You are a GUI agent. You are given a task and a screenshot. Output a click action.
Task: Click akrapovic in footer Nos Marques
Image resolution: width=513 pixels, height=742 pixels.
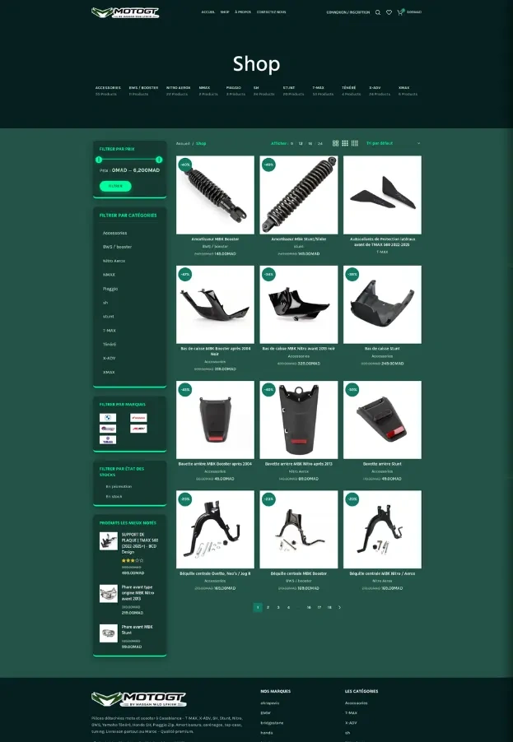click(x=269, y=703)
